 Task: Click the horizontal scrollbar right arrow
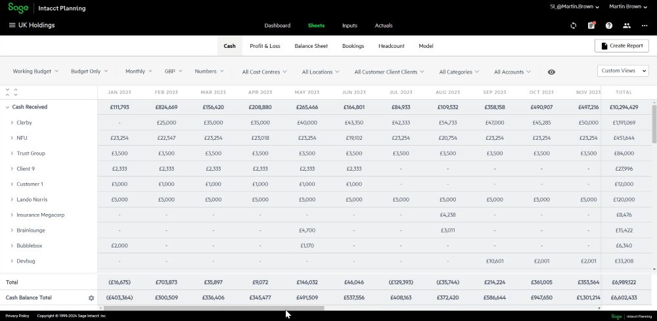click(599, 308)
